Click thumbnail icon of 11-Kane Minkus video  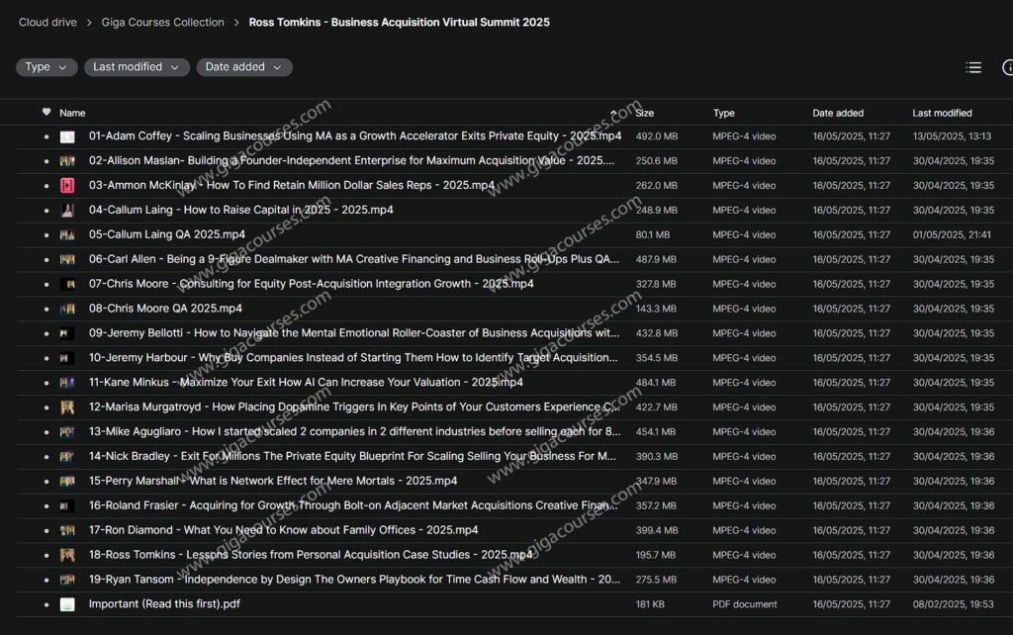[x=67, y=383]
